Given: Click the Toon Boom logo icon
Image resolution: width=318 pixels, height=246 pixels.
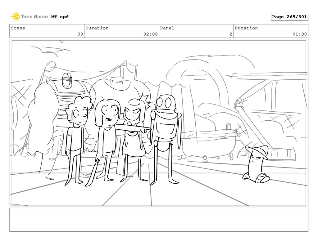Looking at the screenshot, I should pos(15,17).
